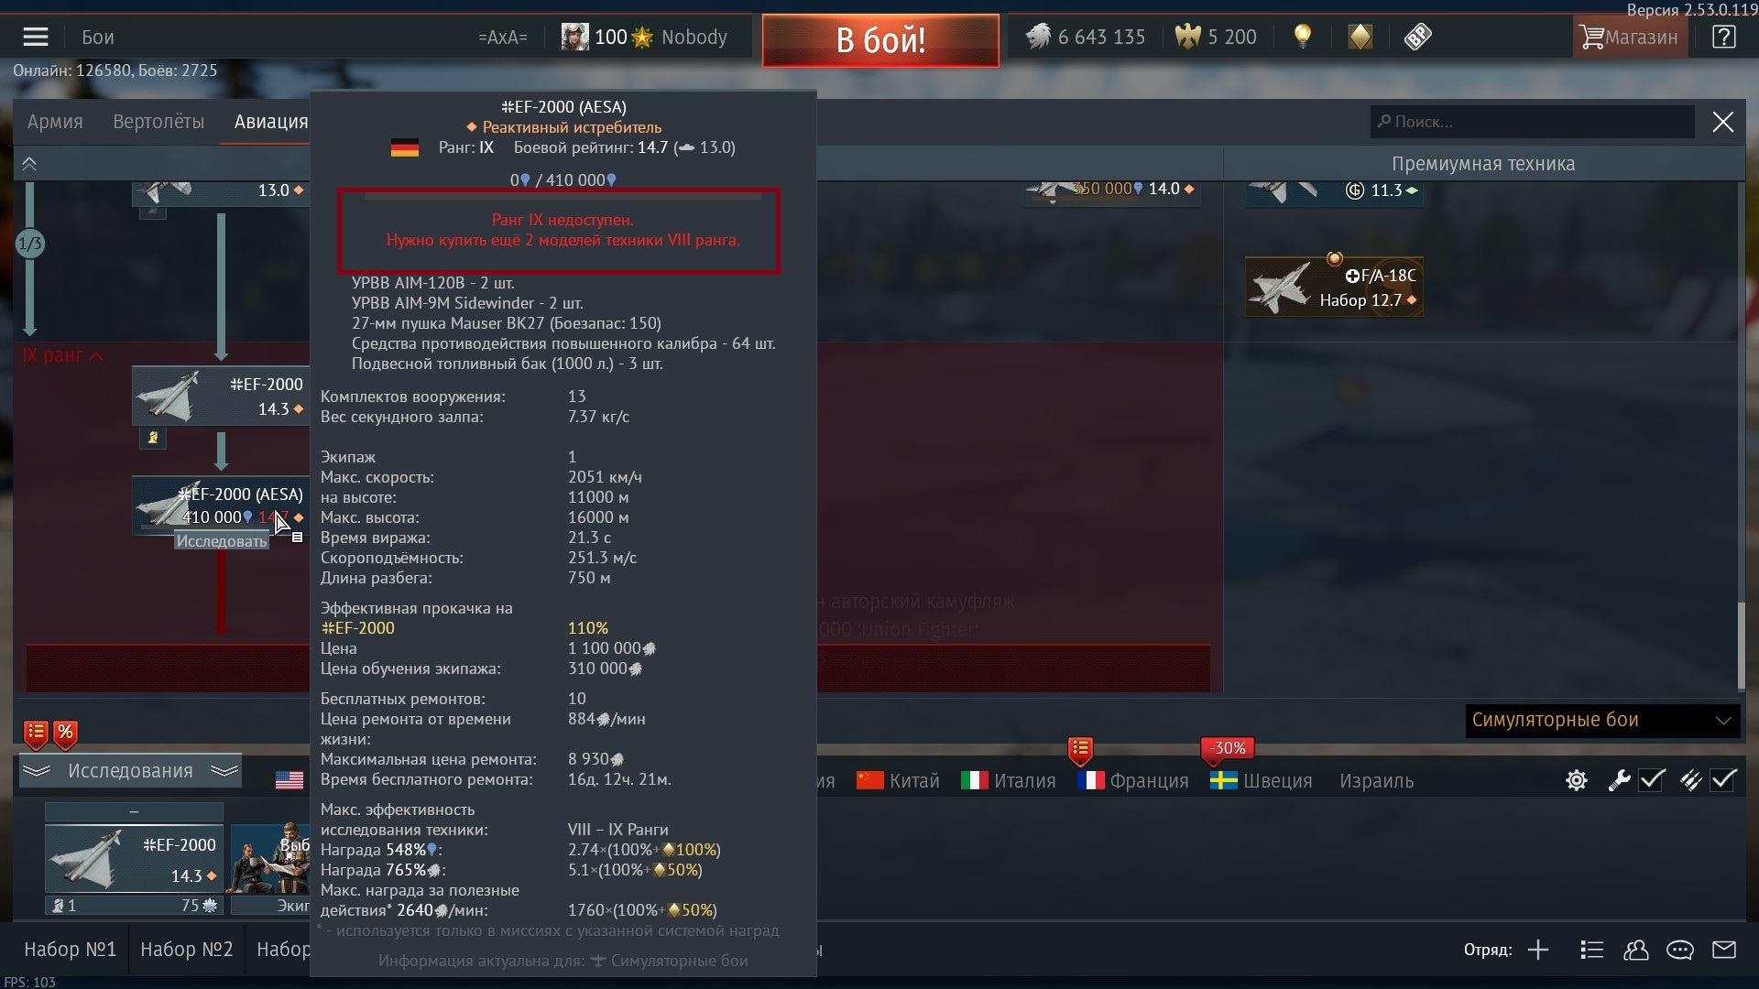Open the chat bubble icon
The width and height of the screenshot is (1759, 989).
point(1679,950)
